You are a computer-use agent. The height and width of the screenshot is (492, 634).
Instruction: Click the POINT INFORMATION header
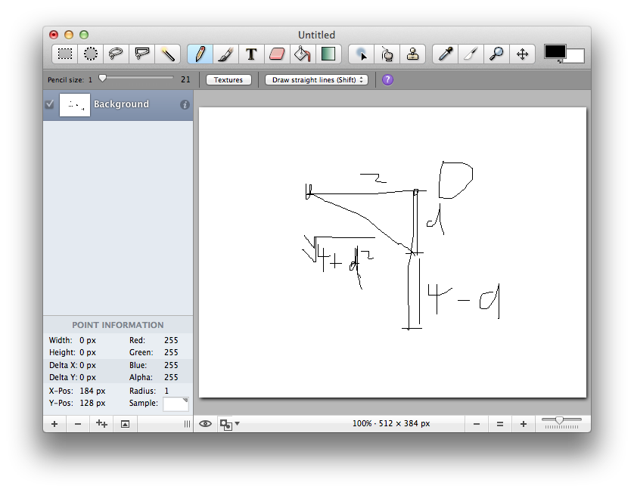pos(118,325)
